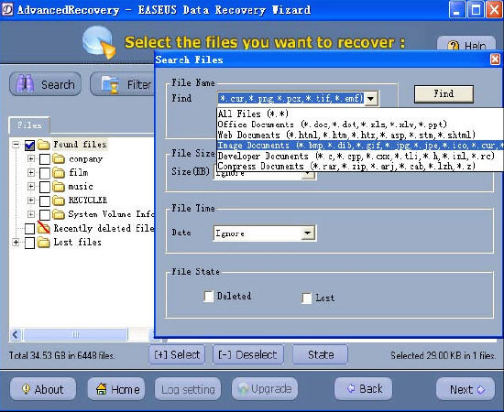Check the film folder checkbox
Image resolution: width=504 pixels, height=412 pixels.
click(44, 173)
